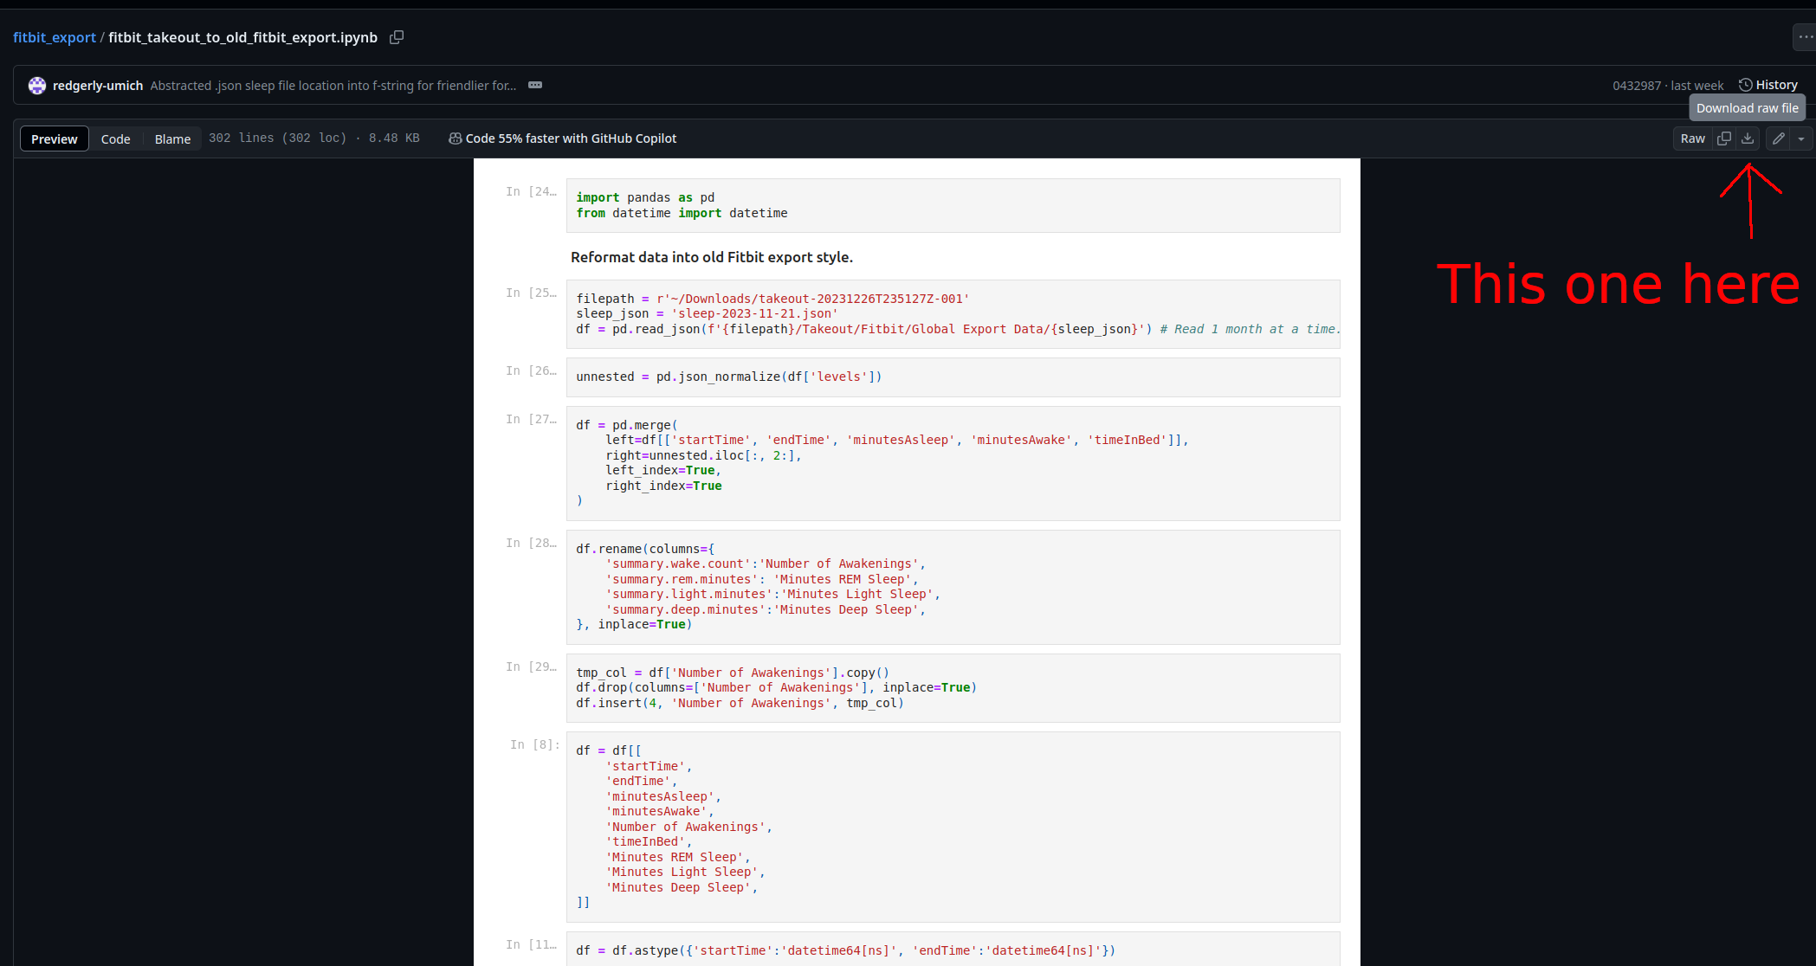Expand the truncated commit message ellipsis
The height and width of the screenshot is (966, 1816).
[x=535, y=85]
